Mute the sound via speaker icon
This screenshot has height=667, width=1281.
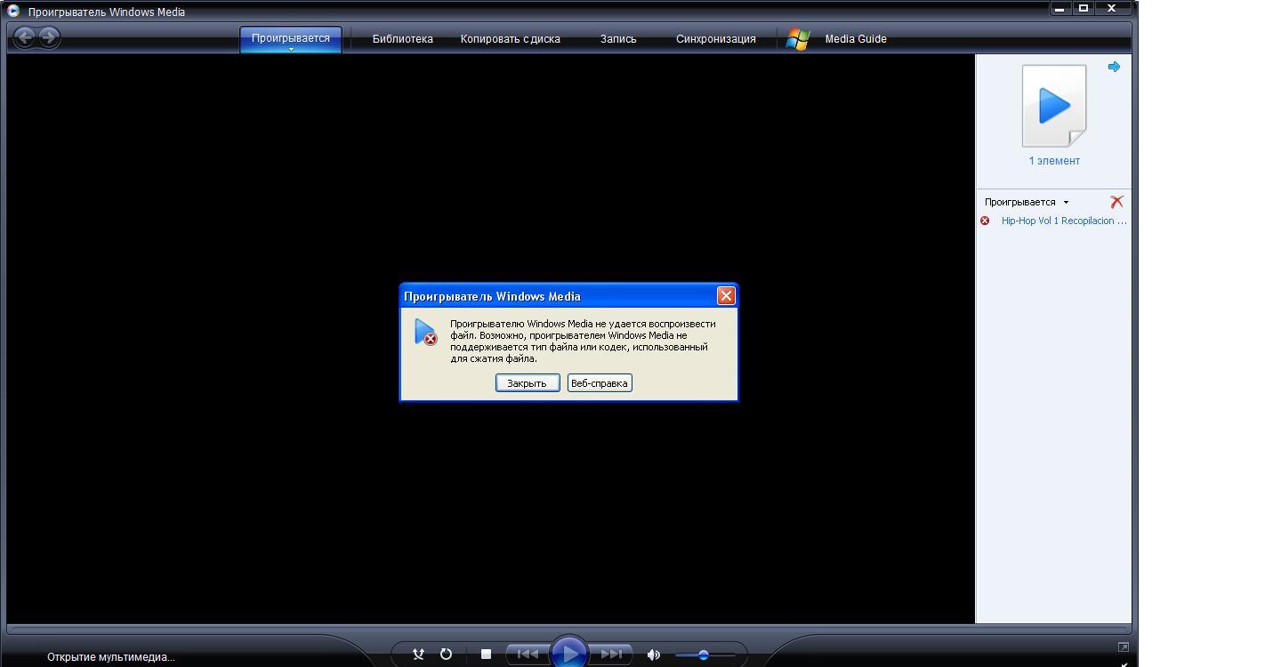653,655
